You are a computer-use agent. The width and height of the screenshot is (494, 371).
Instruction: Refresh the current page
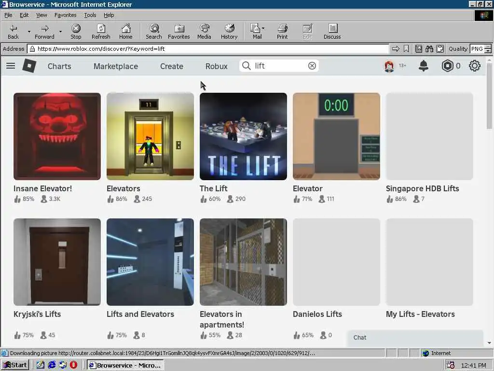point(101,31)
